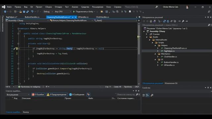Screen dimensions: 212x119
Task: Open Properties wrench icon in Solution Explorer
Action: (183, 21)
